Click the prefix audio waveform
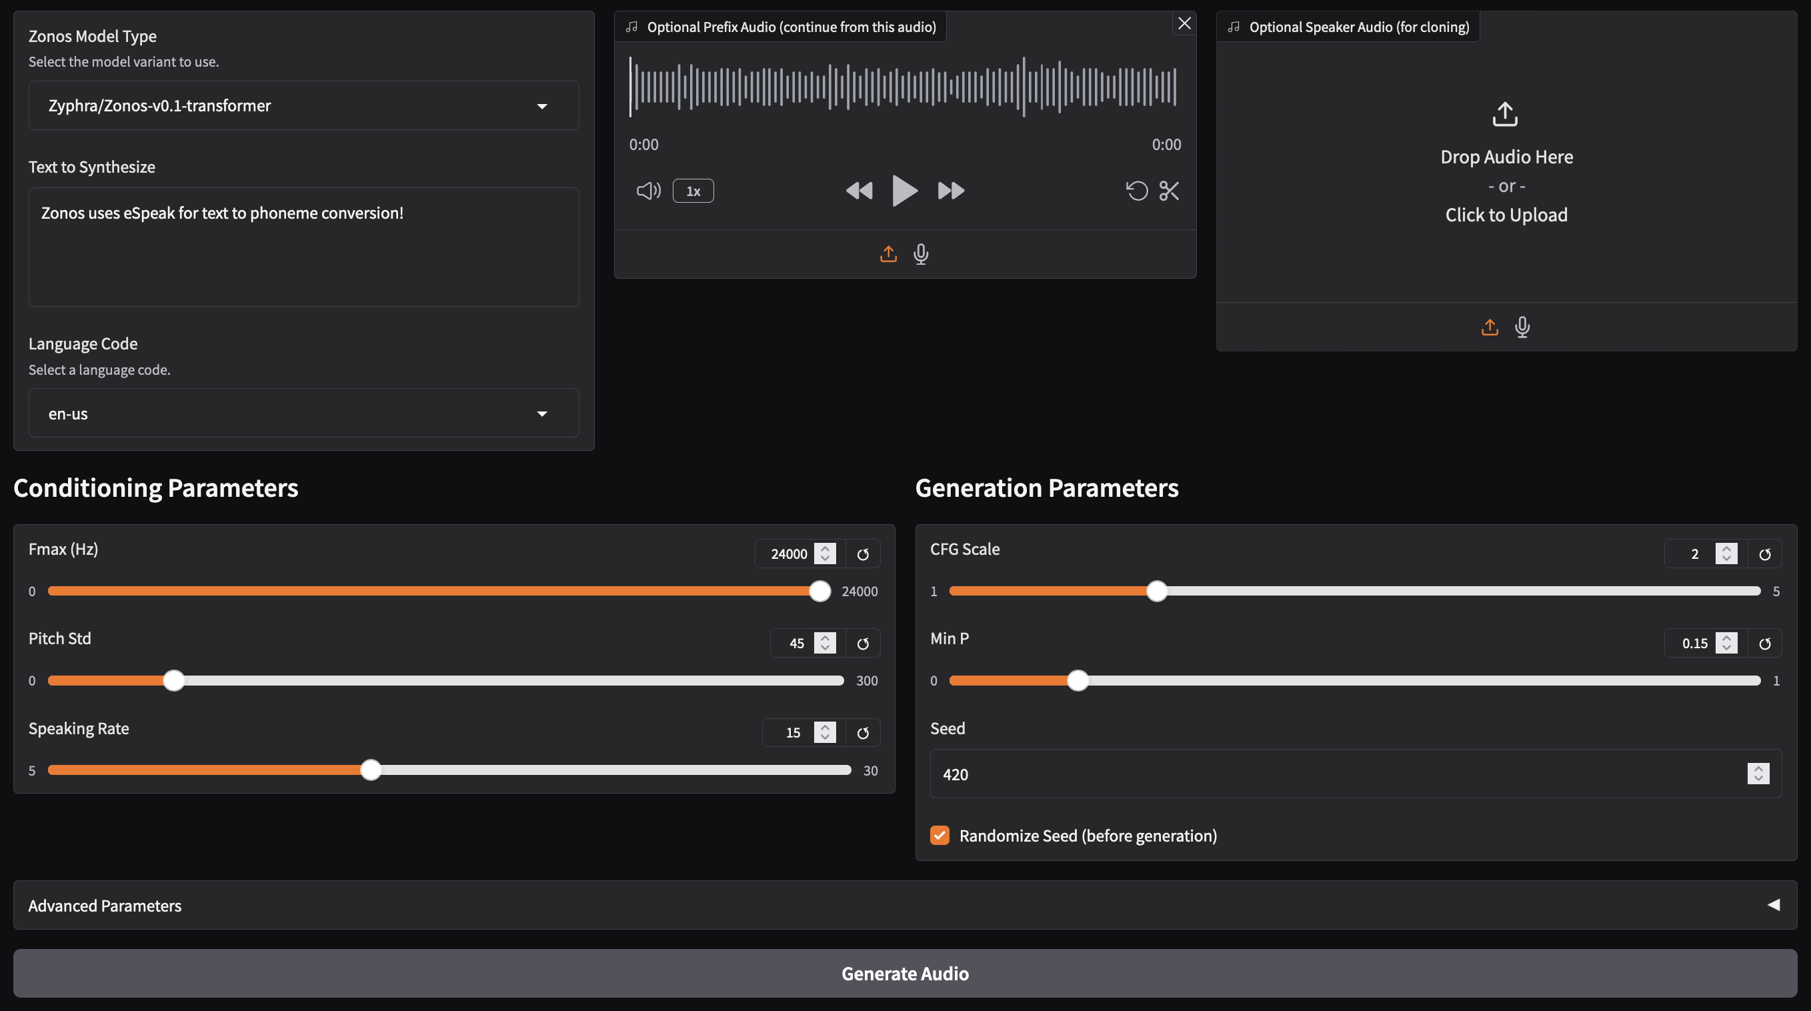Viewport: 1811px width, 1011px height. click(x=904, y=87)
